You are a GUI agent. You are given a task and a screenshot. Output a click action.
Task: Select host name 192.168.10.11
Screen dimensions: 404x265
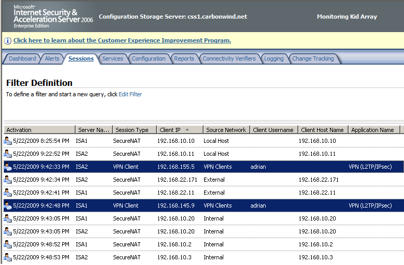click(x=317, y=154)
